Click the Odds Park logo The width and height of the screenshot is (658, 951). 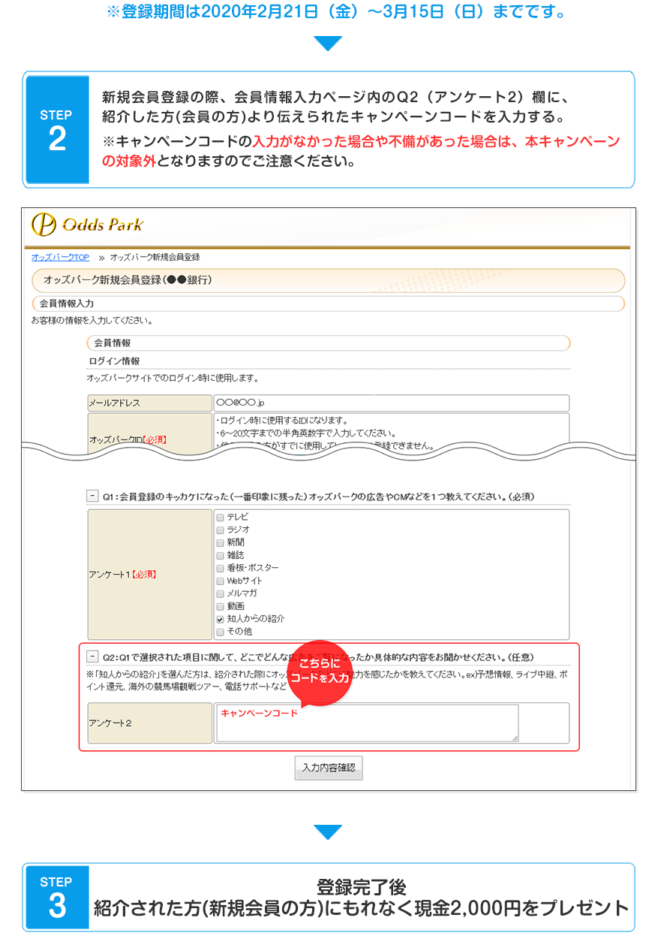[x=87, y=225]
